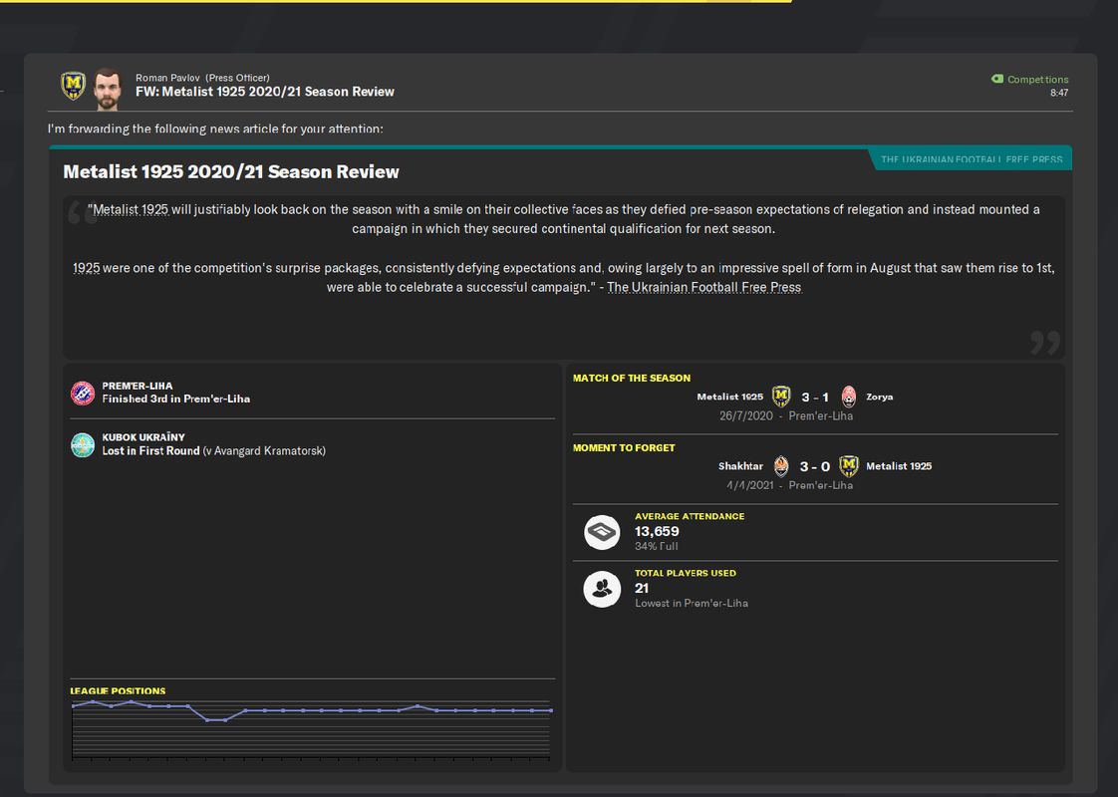Click the total players used icon
1118x797 pixels.
pos(602,589)
